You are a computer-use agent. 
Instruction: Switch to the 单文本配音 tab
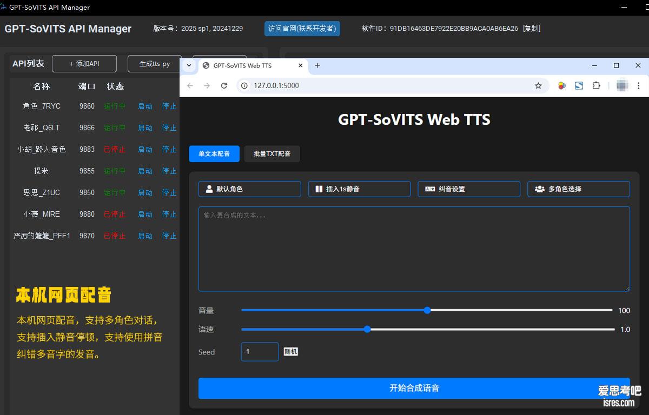214,154
